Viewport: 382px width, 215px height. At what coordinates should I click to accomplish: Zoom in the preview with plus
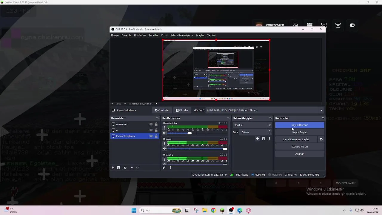point(125,104)
